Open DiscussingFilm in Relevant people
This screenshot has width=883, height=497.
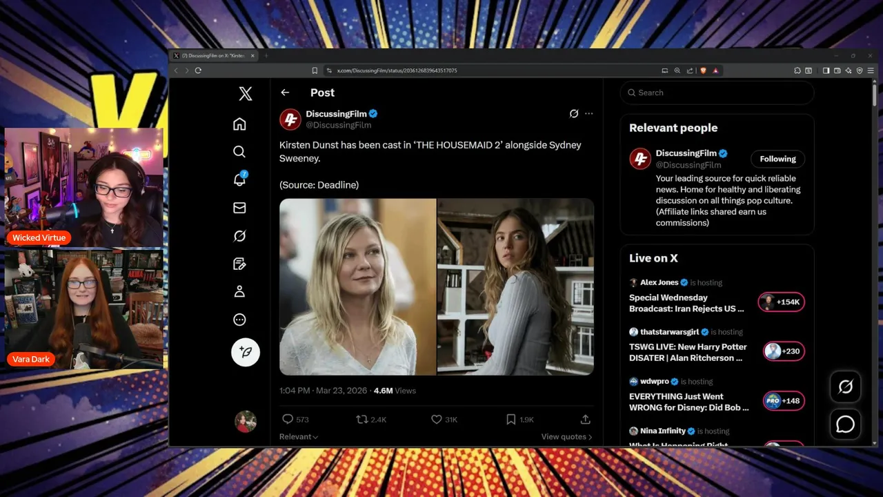pyautogui.click(x=686, y=153)
